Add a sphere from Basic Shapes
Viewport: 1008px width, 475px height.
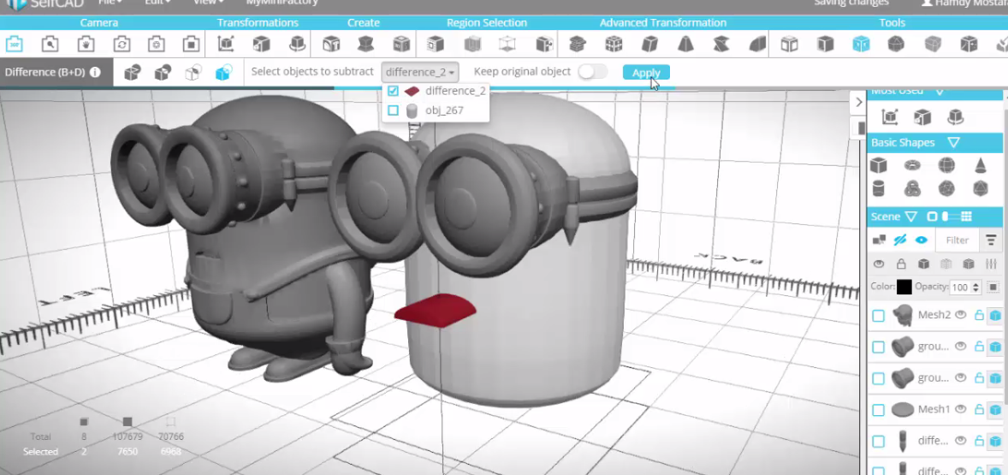coord(946,166)
